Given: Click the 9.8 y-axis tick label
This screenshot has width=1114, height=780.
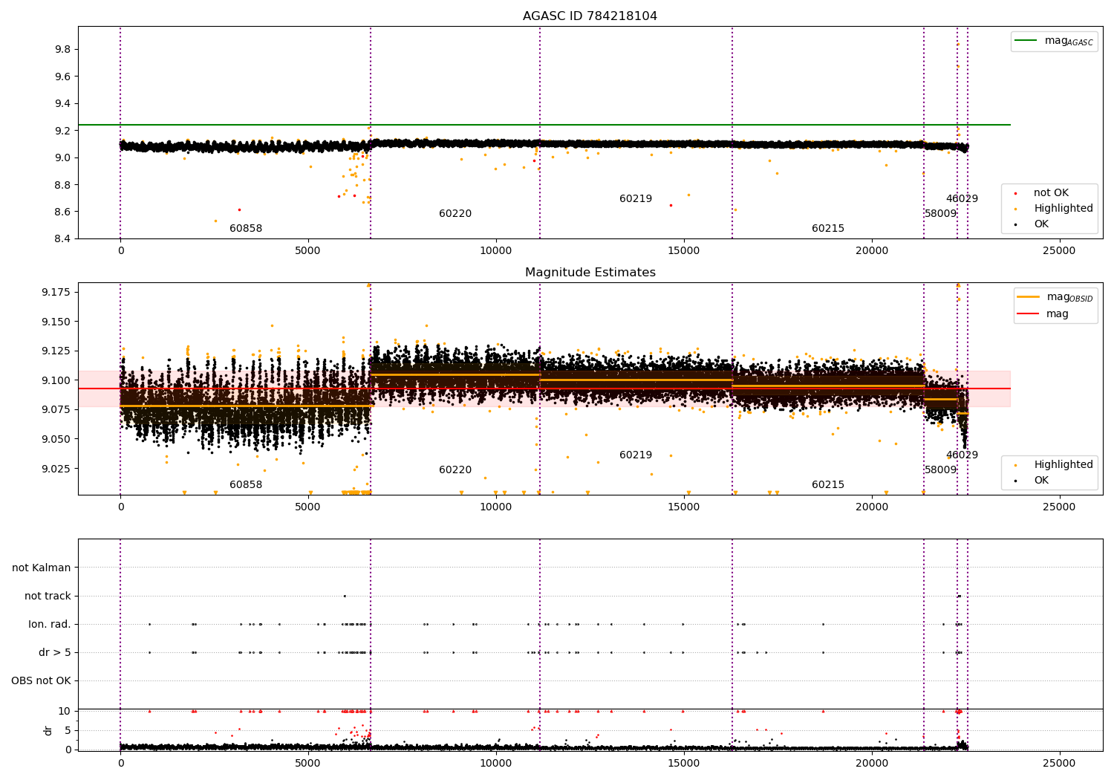Looking at the screenshot, I should pyautogui.click(x=62, y=50).
